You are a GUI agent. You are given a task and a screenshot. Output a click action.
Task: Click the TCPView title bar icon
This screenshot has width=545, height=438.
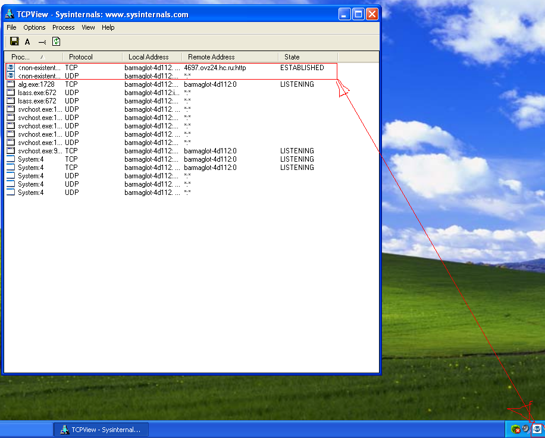click(x=10, y=14)
